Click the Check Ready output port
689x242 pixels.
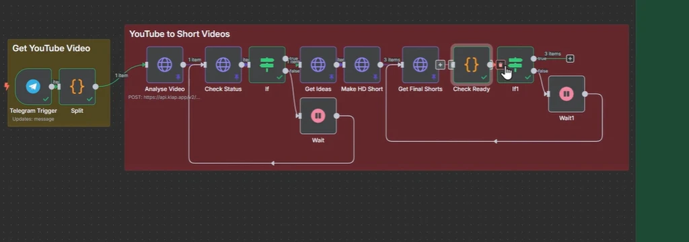point(490,65)
